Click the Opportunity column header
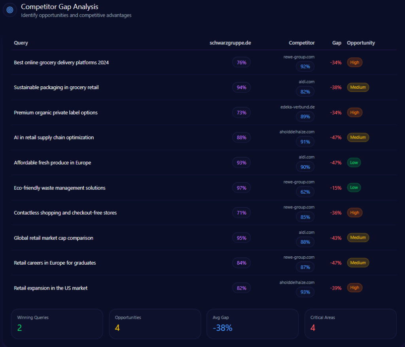The height and width of the screenshot is (347, 405). [361, 43]
